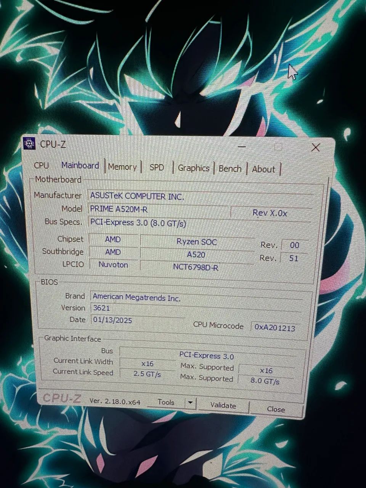Open the SPD tab

[x=157, y=167]
